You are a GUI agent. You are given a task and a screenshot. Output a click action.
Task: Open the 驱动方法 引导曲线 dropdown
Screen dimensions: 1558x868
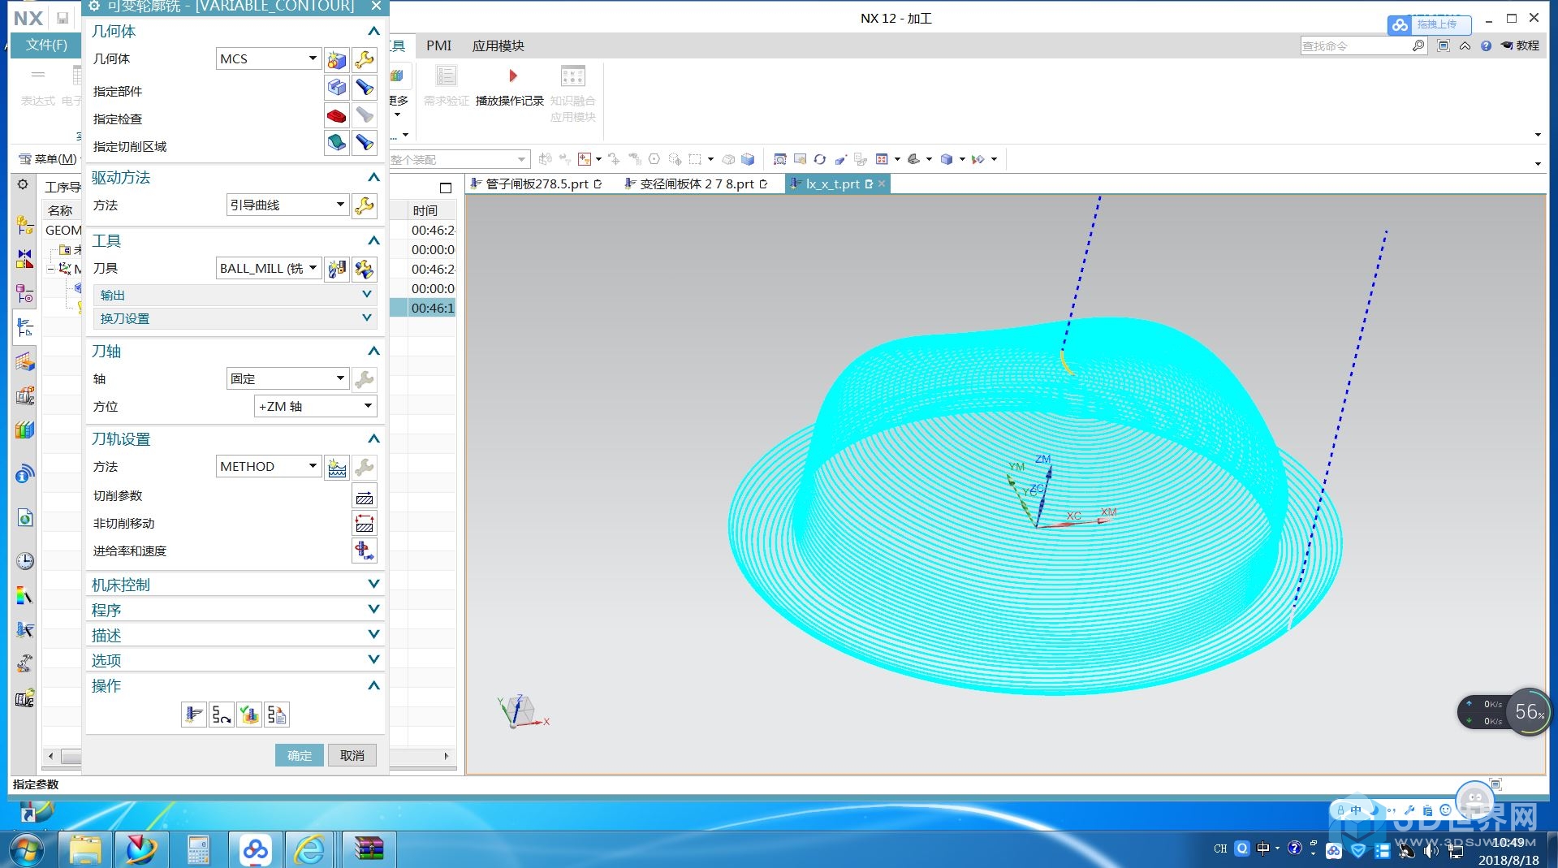click(x=287, y=205)
